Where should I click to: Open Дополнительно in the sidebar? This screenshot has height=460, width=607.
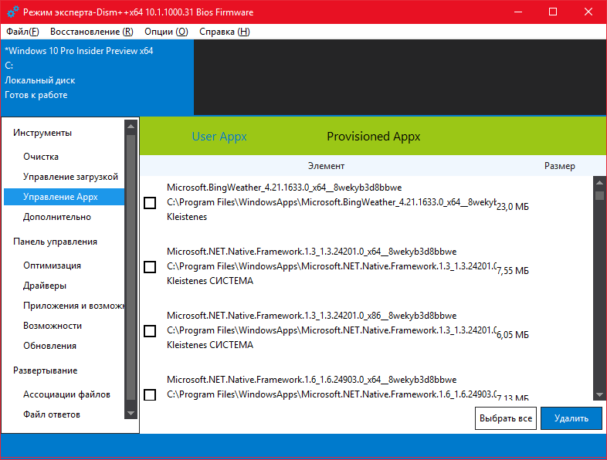(x=57, y=217)
